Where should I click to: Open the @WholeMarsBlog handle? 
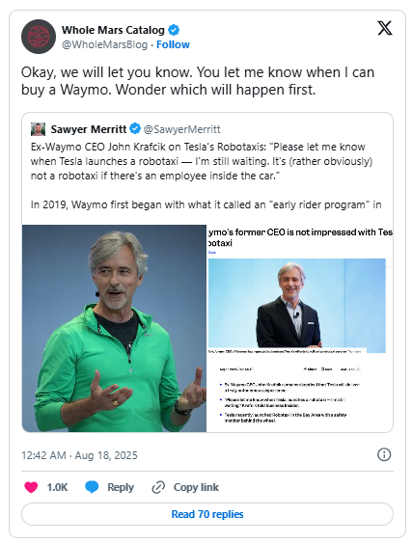(104, 44)
